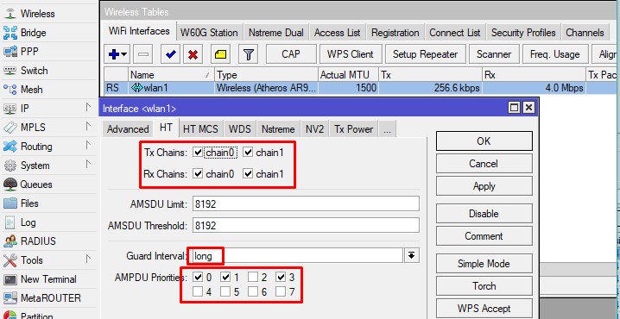The width and height of the screenshot is (620, 319).
Task: Open the Queues sidebar icon
Action: coord(9,184)
